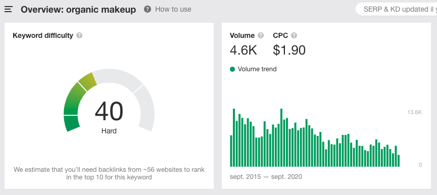Click the Keyword difficulty heading
Image resolution: width=437 pixels, height=195 pixels.
[x=43, y=36]
